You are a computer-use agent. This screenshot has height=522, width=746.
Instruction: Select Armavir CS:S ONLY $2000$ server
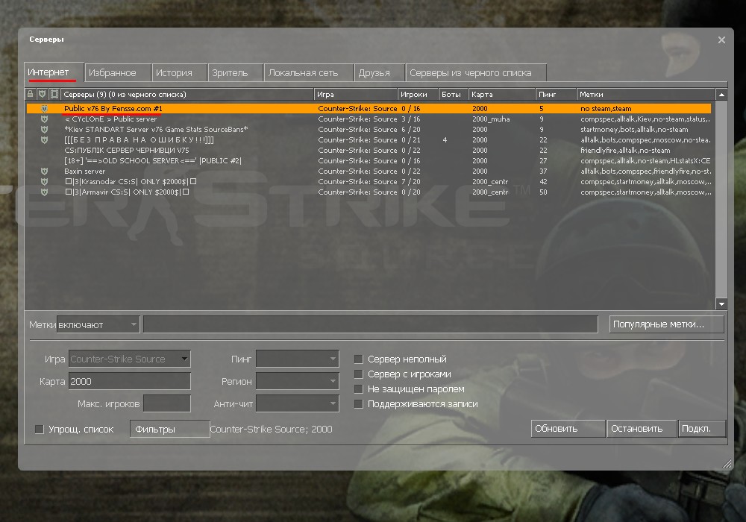(x=369, y=192)
